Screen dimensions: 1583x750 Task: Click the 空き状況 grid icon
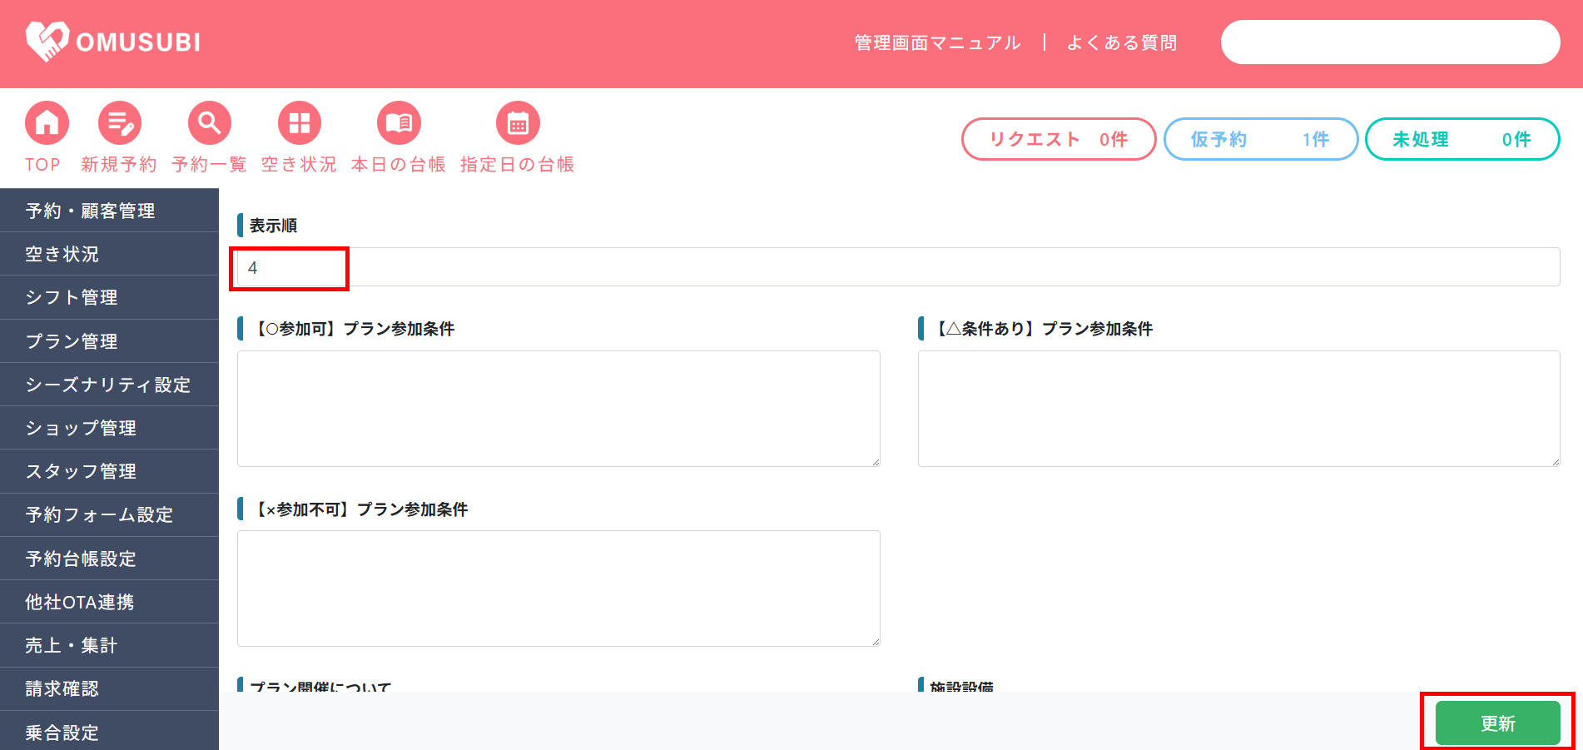(299, 123)
